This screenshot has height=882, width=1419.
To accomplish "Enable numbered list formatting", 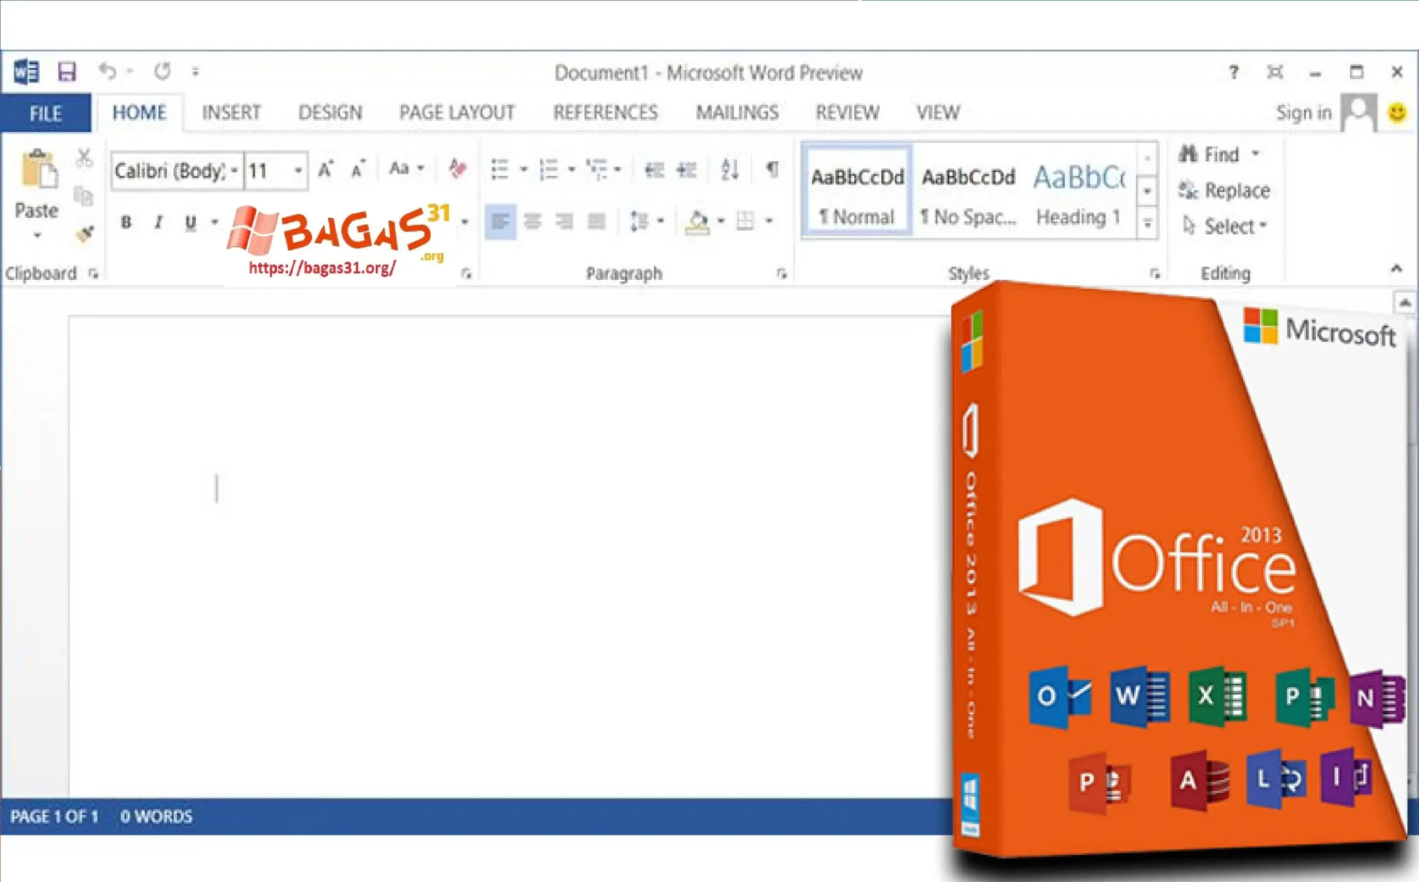I will (x=549, y=169).
